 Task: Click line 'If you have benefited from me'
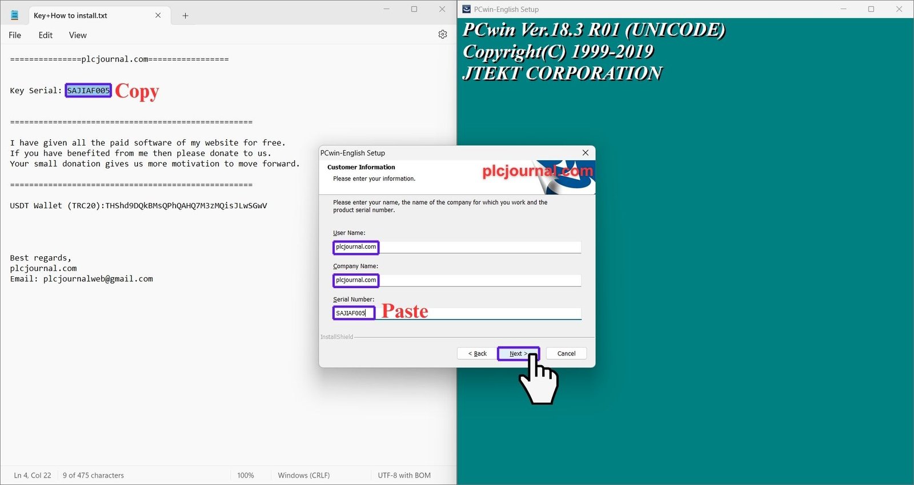tap(141, 153)
